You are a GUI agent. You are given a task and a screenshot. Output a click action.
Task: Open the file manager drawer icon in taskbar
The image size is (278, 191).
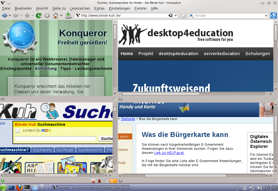point(35,188)
